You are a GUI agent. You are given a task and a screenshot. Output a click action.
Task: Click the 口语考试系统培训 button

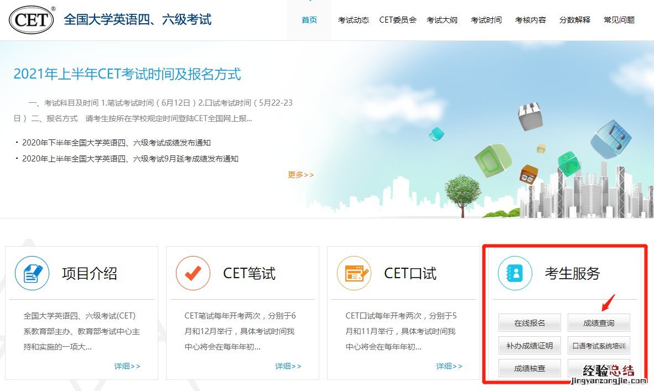coord(599,346)
